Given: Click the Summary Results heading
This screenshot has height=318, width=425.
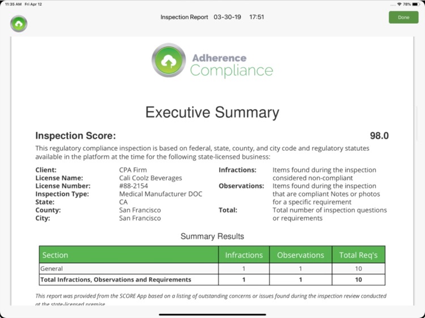Looking at the screenshot, I should 212,237.
